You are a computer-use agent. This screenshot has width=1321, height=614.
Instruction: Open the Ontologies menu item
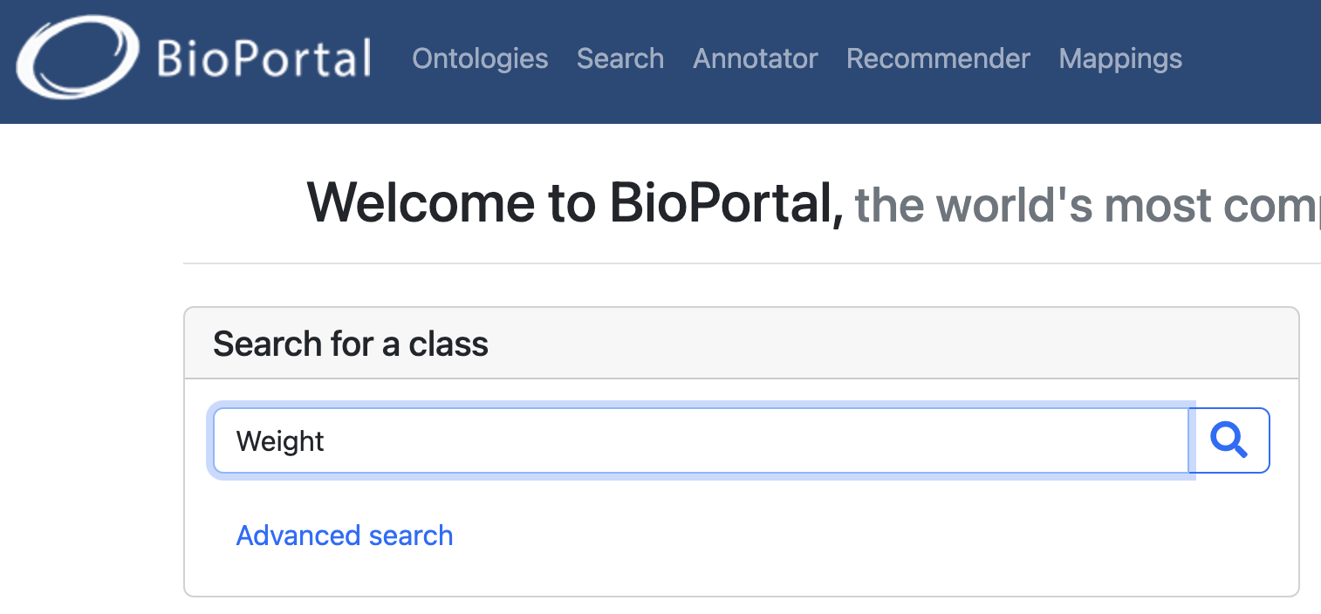click(x=480, y=58)
